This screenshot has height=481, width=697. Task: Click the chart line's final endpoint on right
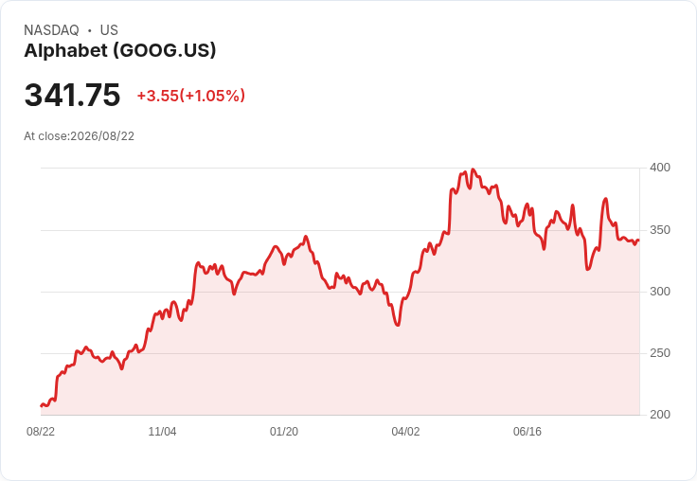tap(638, 240)
